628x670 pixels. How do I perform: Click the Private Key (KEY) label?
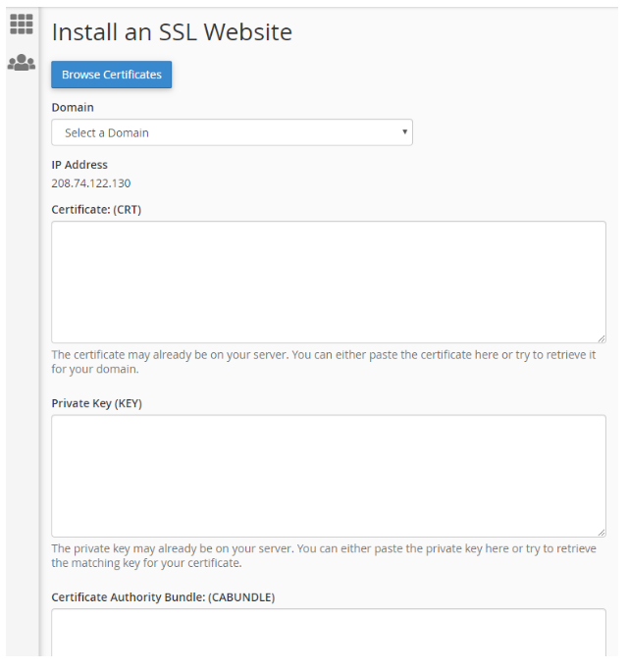tap(96, 403)
